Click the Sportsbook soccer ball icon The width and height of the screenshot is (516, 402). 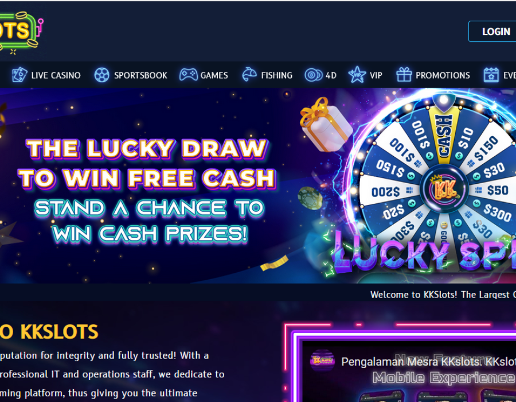click(101, 75)
